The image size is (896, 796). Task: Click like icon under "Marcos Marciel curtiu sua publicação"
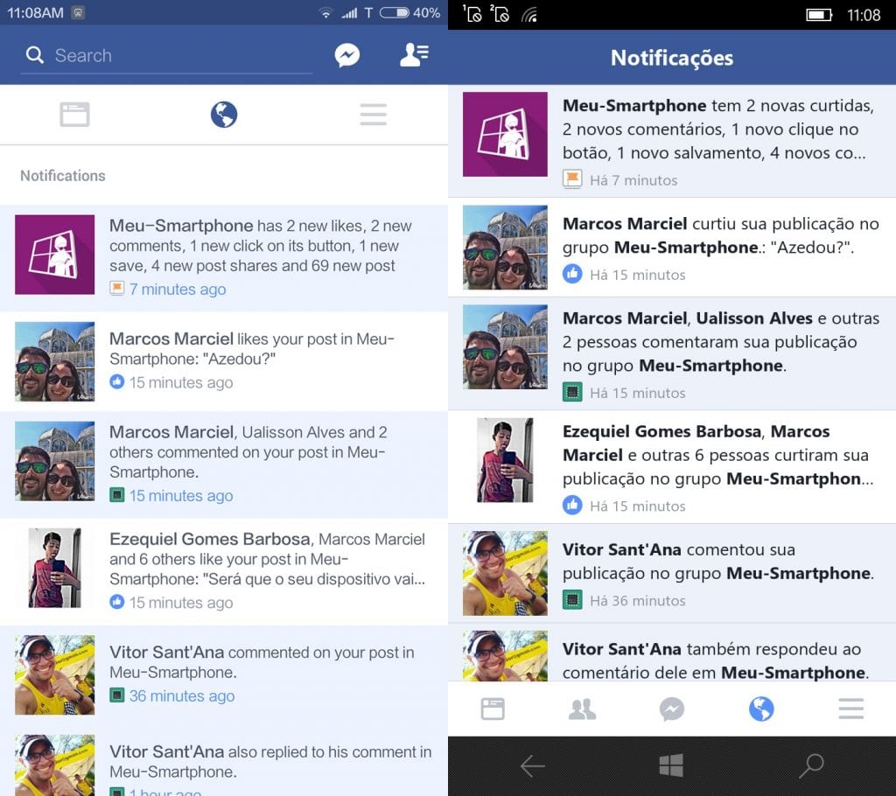coord(572,275)
